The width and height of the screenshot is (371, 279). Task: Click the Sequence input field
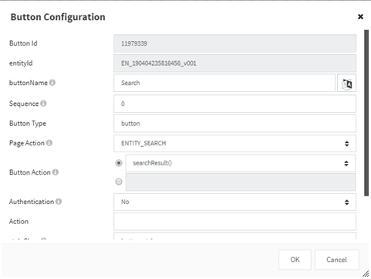click(234, 104)
